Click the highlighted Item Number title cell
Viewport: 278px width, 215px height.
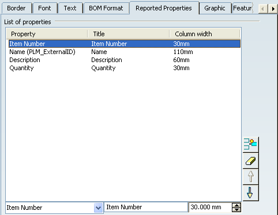tap(109, 44)
